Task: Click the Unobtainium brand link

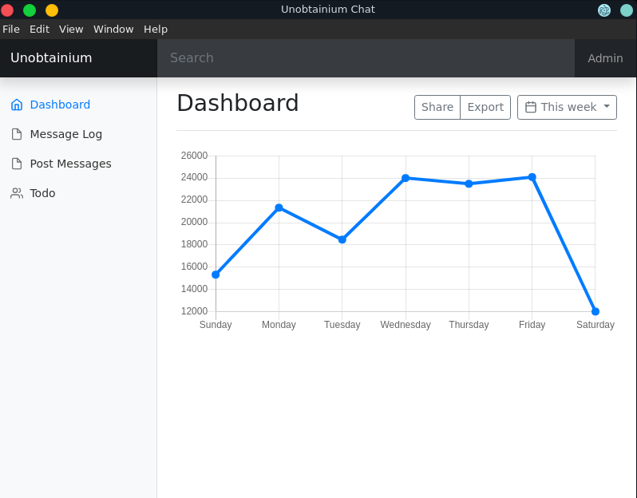Action: tap(51, 58)
